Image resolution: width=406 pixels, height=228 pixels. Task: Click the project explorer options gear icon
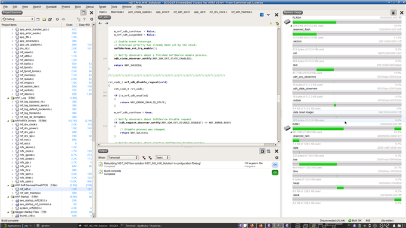[91, 19]
